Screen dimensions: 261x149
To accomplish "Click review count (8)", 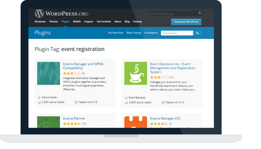I will 83,73.
